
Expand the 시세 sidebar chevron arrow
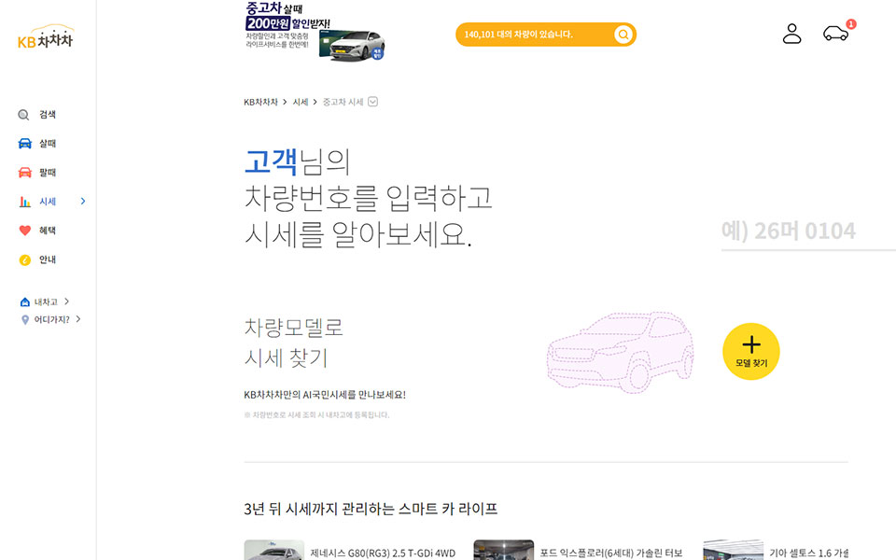[83, 201]
